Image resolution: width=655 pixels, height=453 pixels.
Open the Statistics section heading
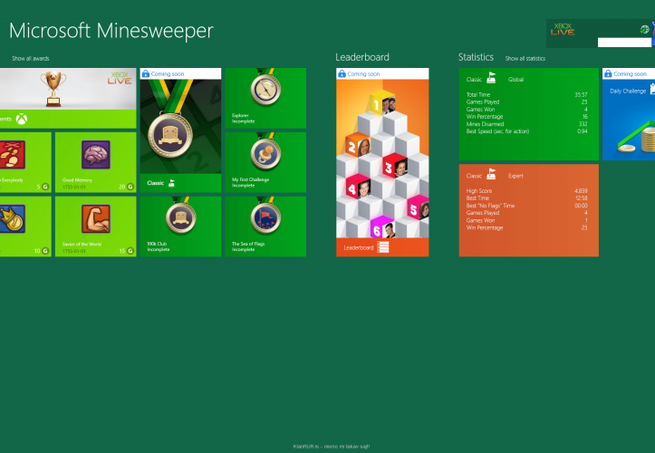[476, 57]
